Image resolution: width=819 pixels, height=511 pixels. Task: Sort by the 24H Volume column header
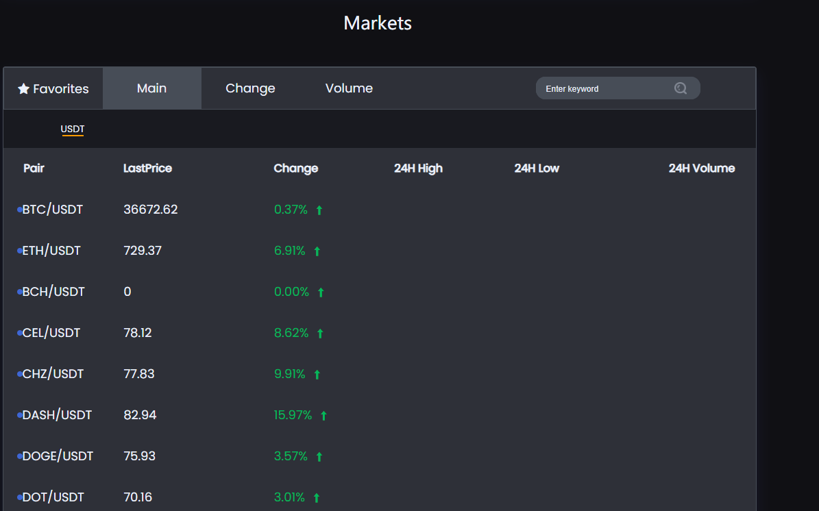click(x=701, y=169)
